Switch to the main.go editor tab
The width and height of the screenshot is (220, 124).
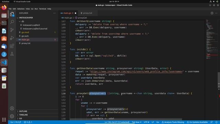click(x=68, y=13)
